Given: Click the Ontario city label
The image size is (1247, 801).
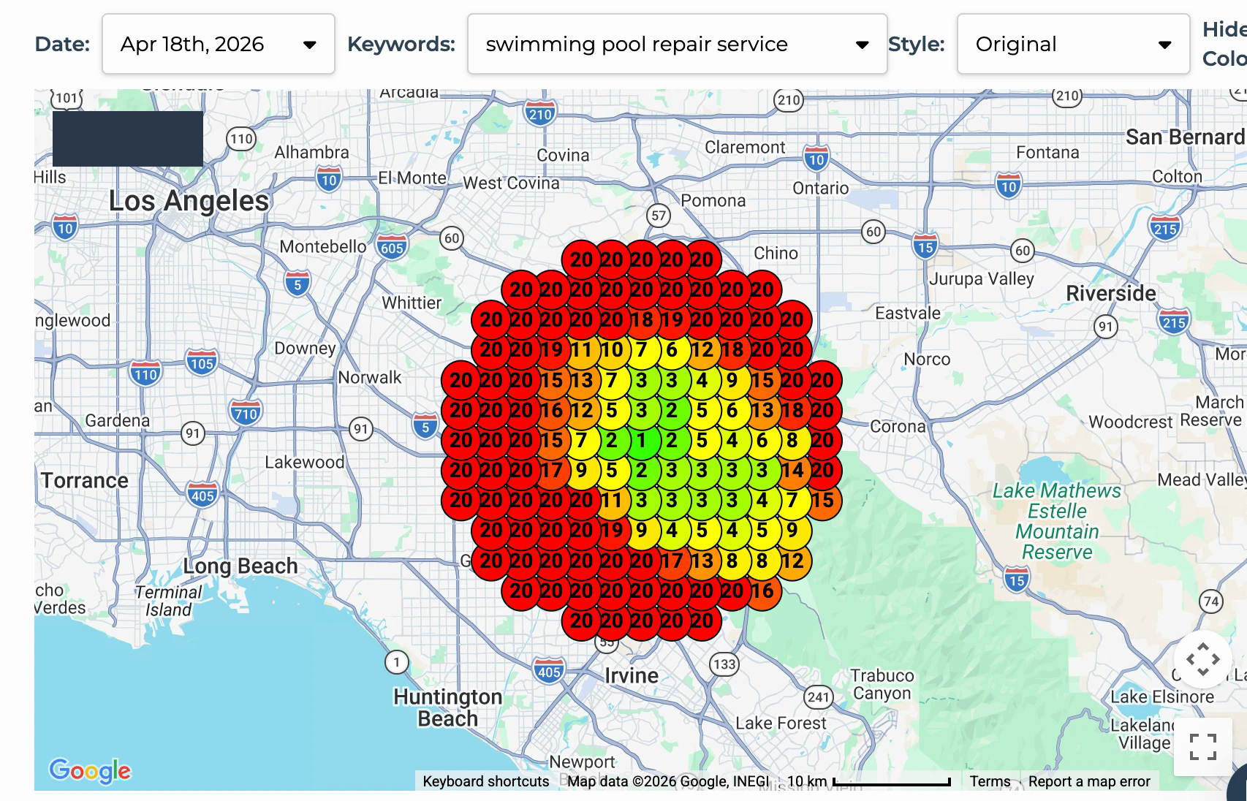Looking at the screenshot, I should click(x=821, y=188).
